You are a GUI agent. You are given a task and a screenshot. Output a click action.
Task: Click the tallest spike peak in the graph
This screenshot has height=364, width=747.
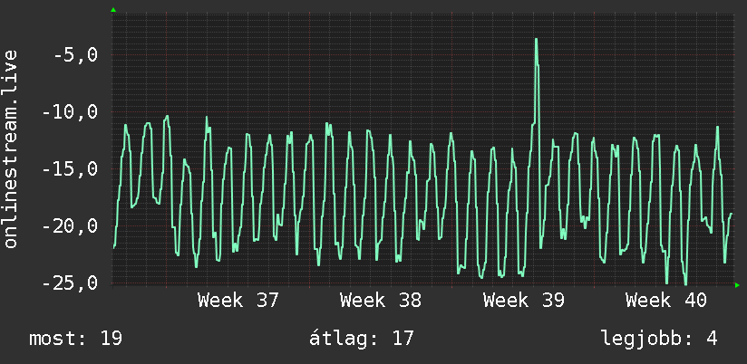coord(536,40)
